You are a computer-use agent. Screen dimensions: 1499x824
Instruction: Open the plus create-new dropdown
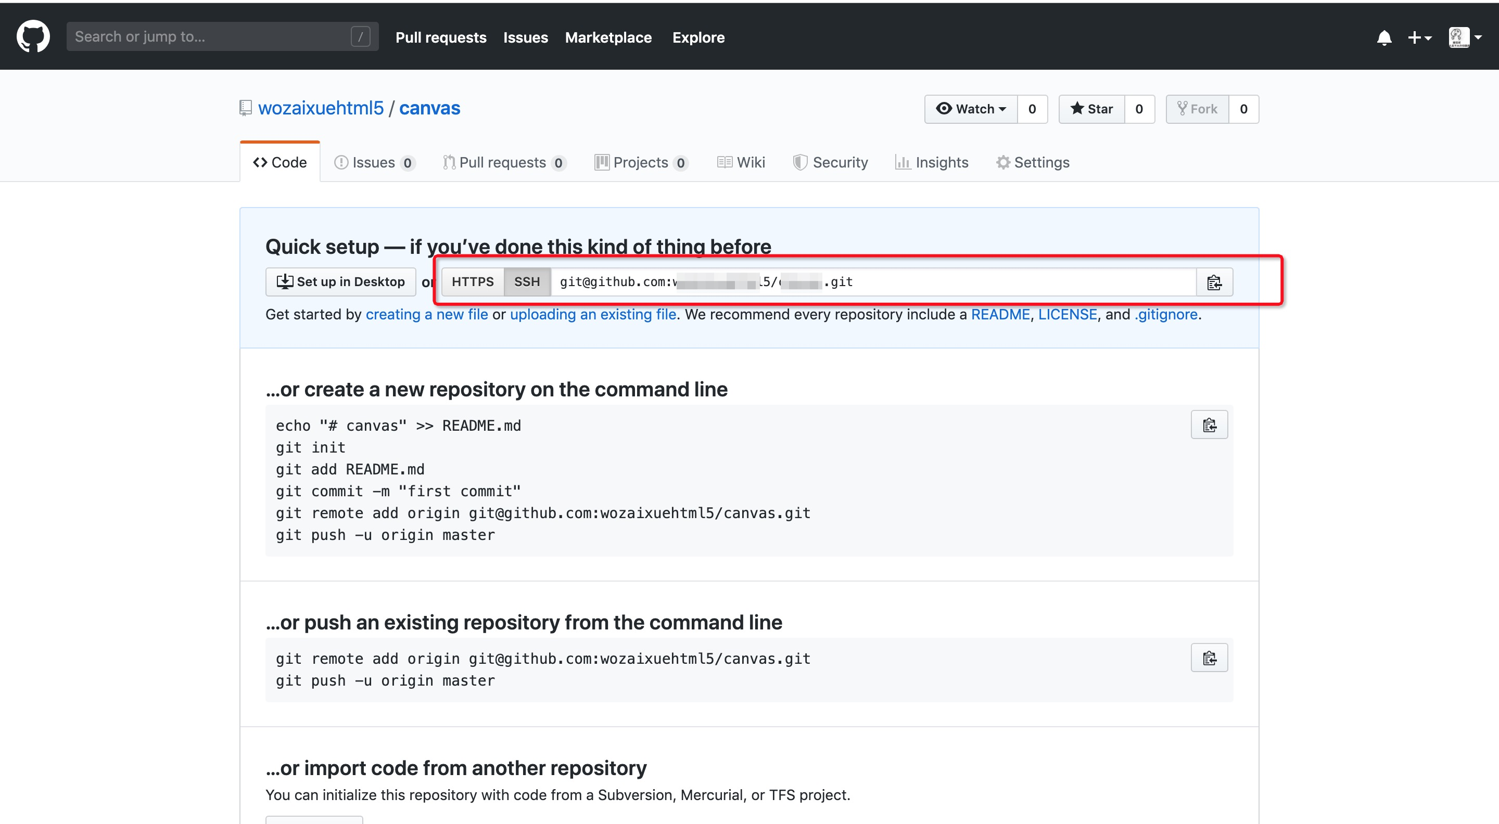pyautogui.click(x=1419, y=38)
